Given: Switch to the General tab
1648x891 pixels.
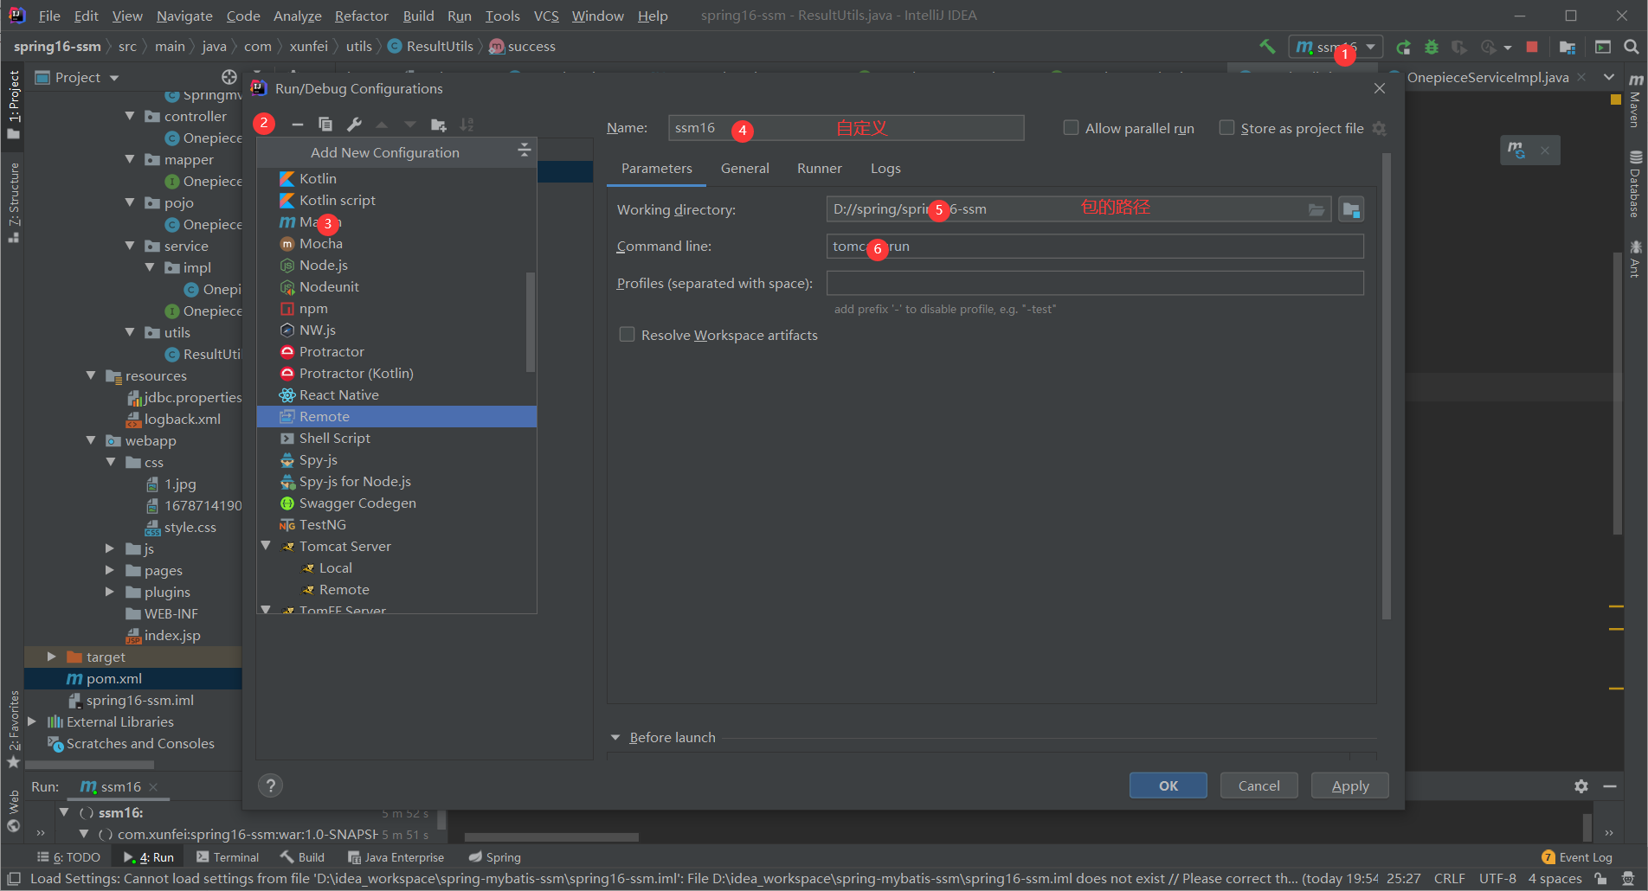Looking at the screenshot, I should pos(744,169).
